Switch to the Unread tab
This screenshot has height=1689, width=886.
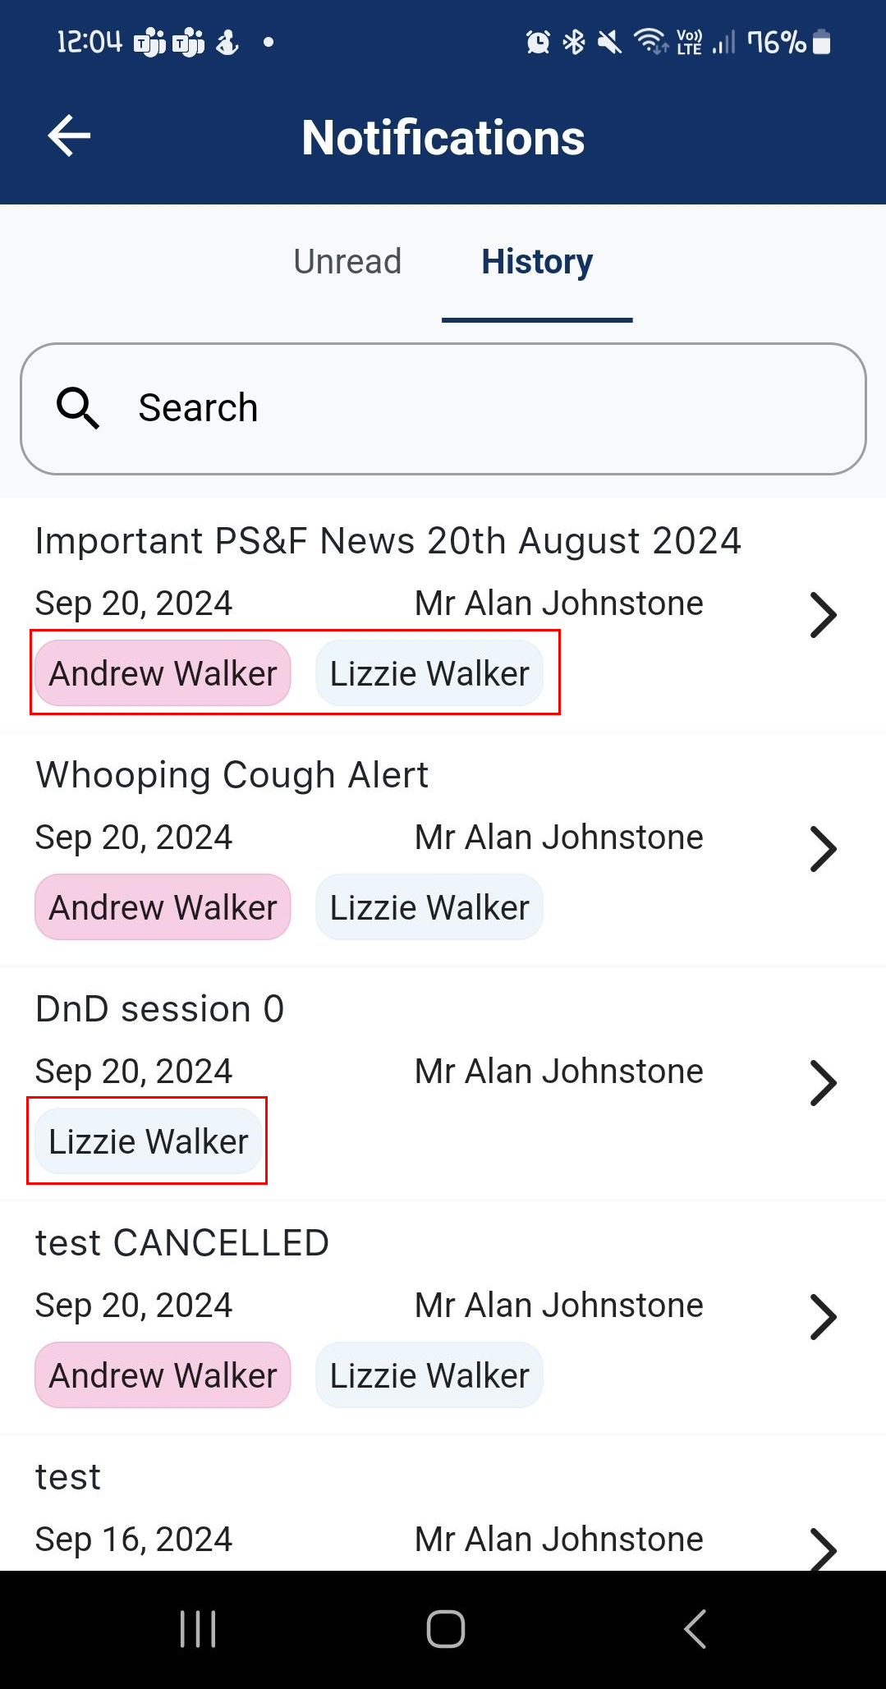pos(347,262)
